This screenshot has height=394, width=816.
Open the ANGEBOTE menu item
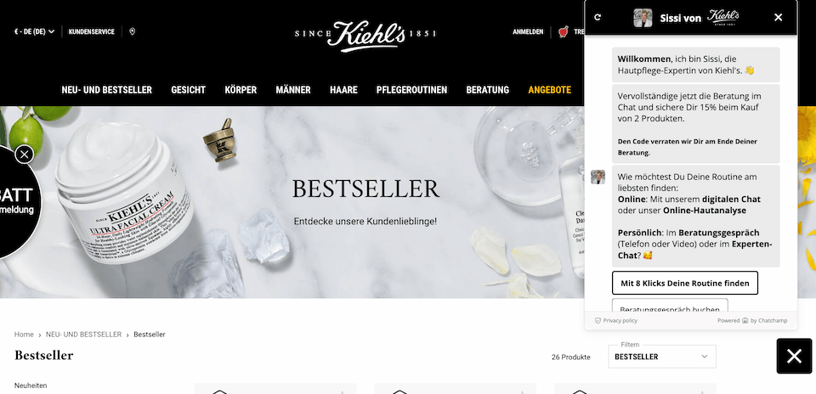550,90
